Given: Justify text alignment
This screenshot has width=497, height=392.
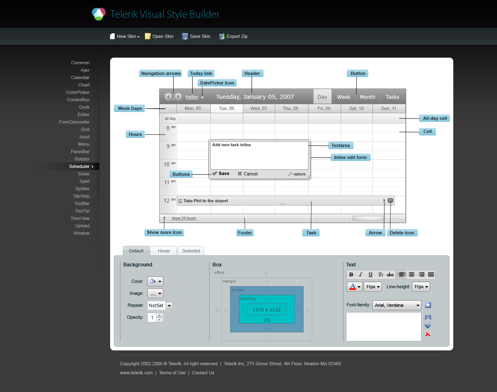Looking at the screenshot, I should [431, 275].
